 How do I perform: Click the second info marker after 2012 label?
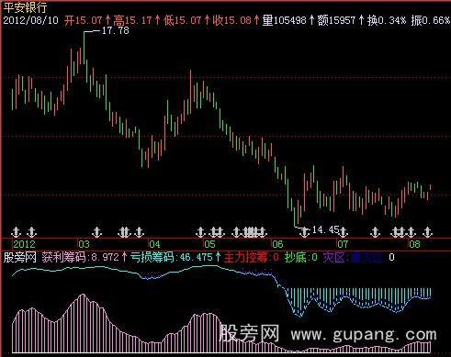(x=31, y=232)
